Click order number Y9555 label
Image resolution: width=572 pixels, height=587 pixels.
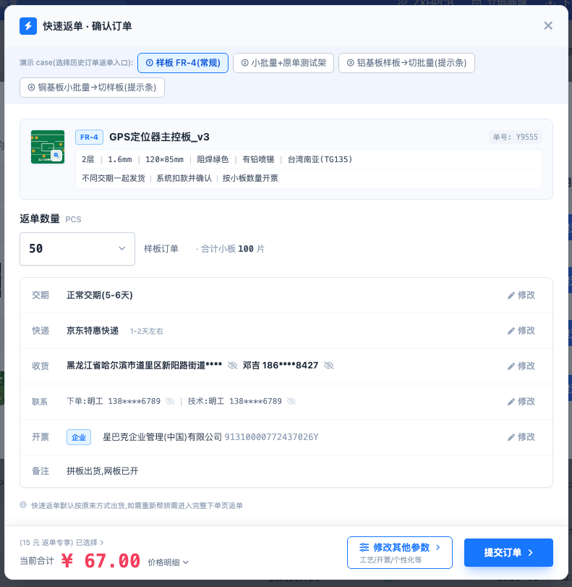pyautogui.click(x=515, y=137)
